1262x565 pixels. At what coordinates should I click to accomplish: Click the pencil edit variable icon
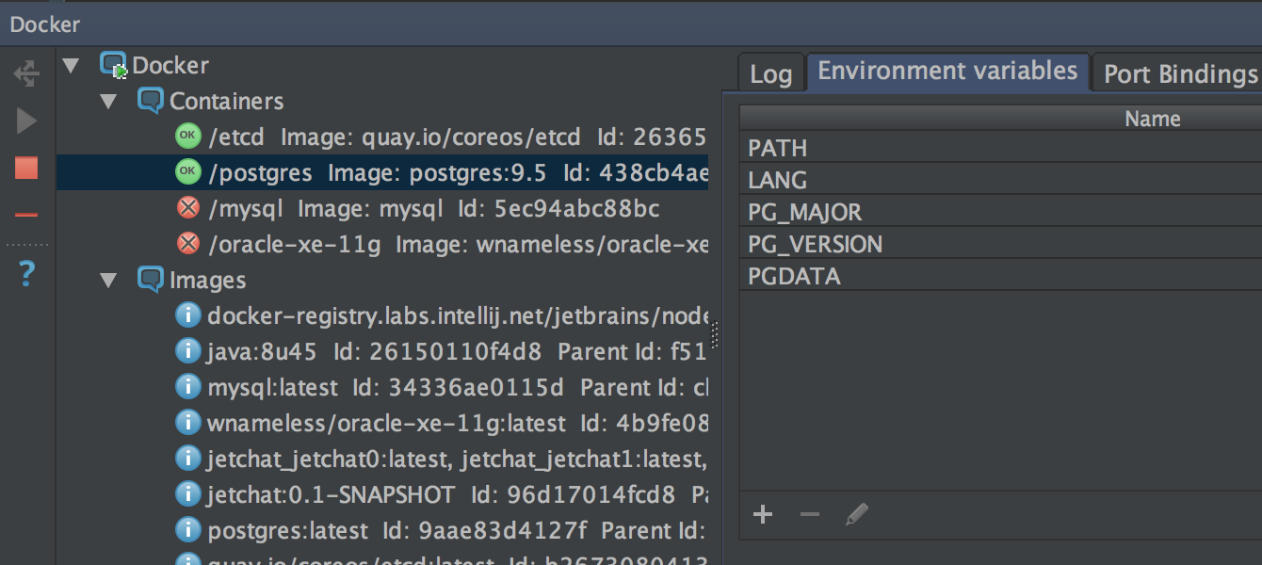856,514
